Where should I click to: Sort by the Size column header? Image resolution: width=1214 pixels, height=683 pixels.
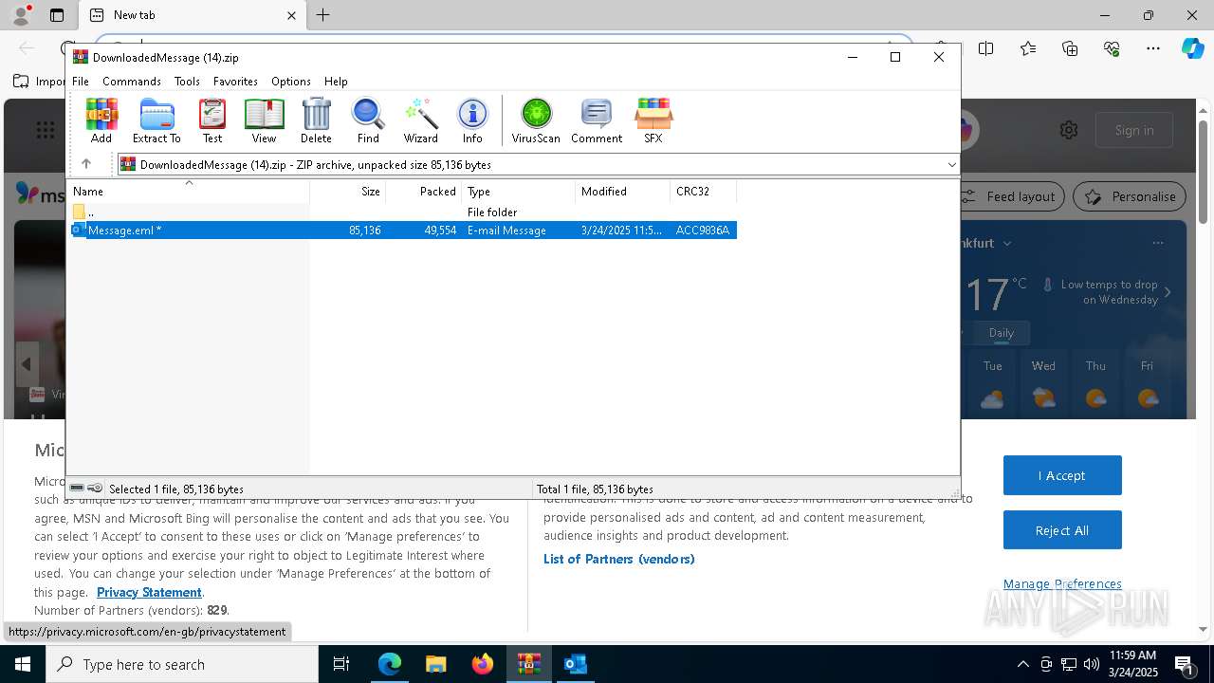[x=348, y=191]
